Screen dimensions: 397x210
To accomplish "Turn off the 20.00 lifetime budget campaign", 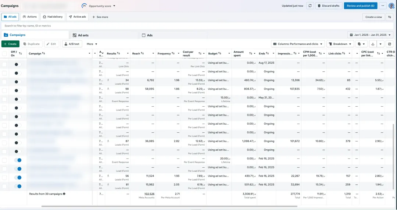I will [18, 160].
